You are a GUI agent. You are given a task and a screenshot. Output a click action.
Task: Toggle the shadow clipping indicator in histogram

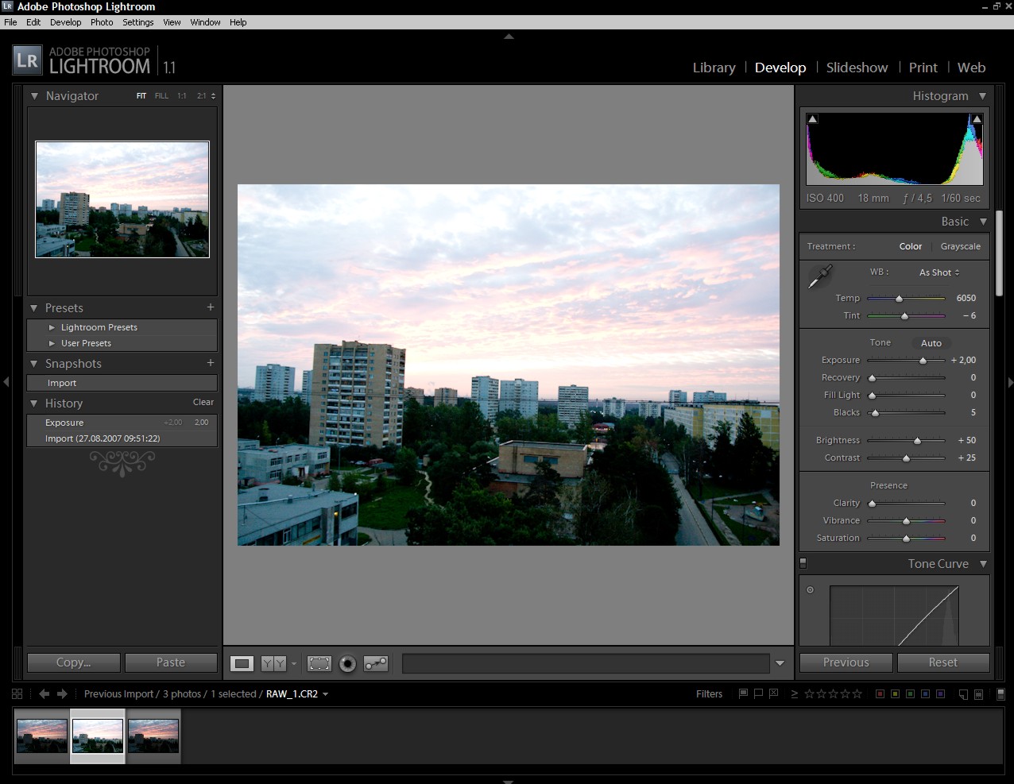tap(812, 119)
